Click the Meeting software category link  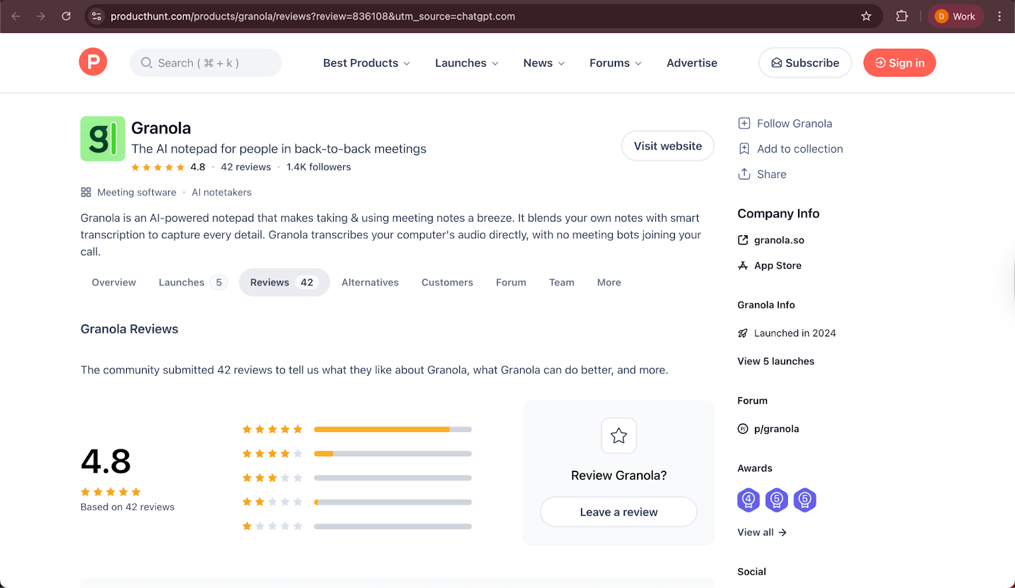pyautogui.click(x=136, y=192)
